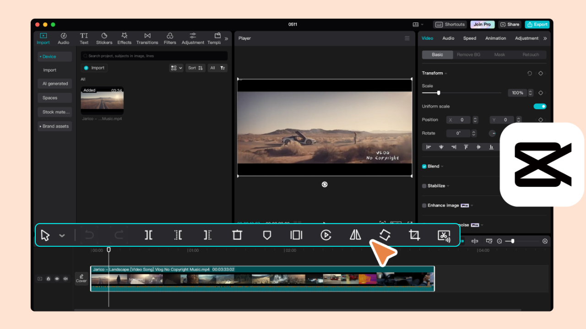Click the Export button
The image size is (586, 329).
[537, 25]
